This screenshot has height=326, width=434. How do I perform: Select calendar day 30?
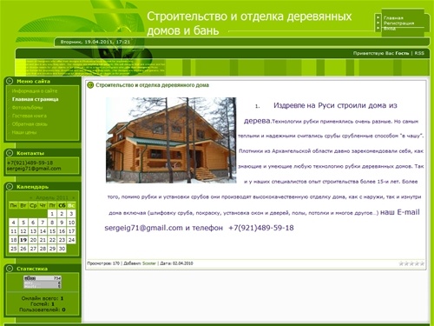pos(62,249)
